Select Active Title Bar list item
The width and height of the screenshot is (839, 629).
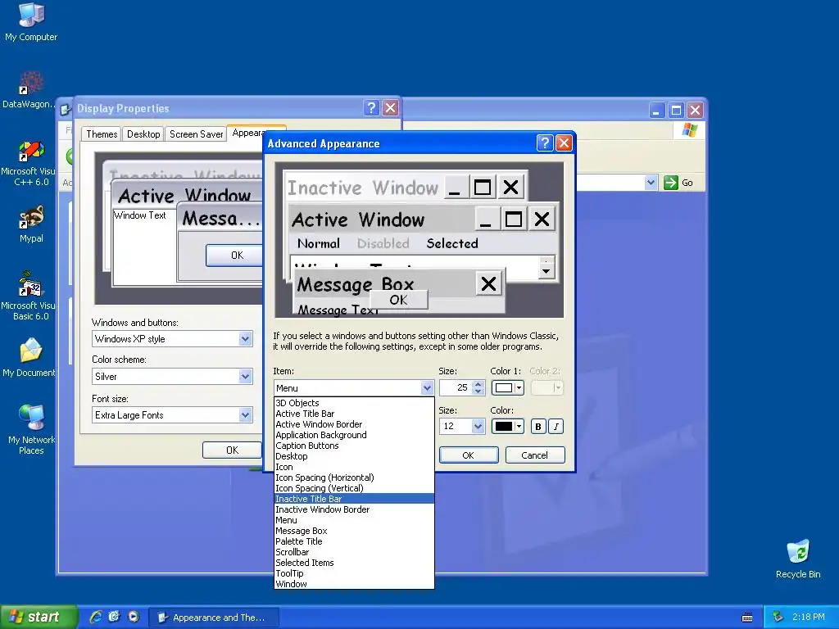(x=354, y=414)
